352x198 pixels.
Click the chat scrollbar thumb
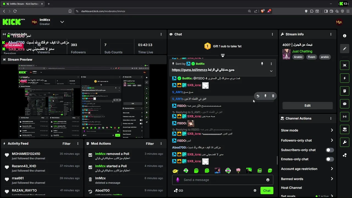click(x=277, y=160)
